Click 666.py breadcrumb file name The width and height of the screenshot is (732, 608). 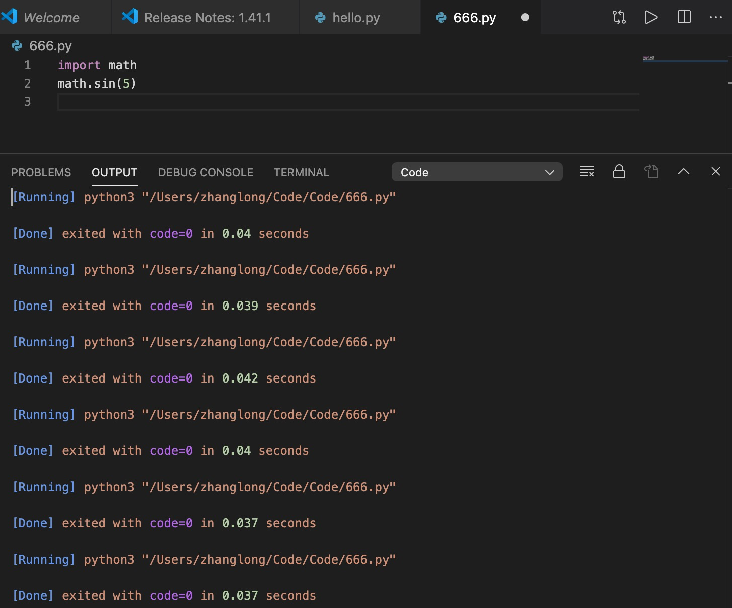(x=50, y=46)
